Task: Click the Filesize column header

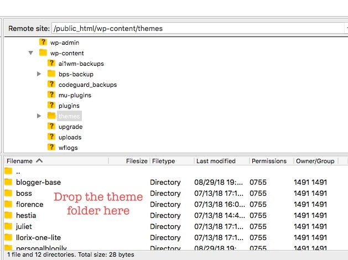Action: coord(137,161)
